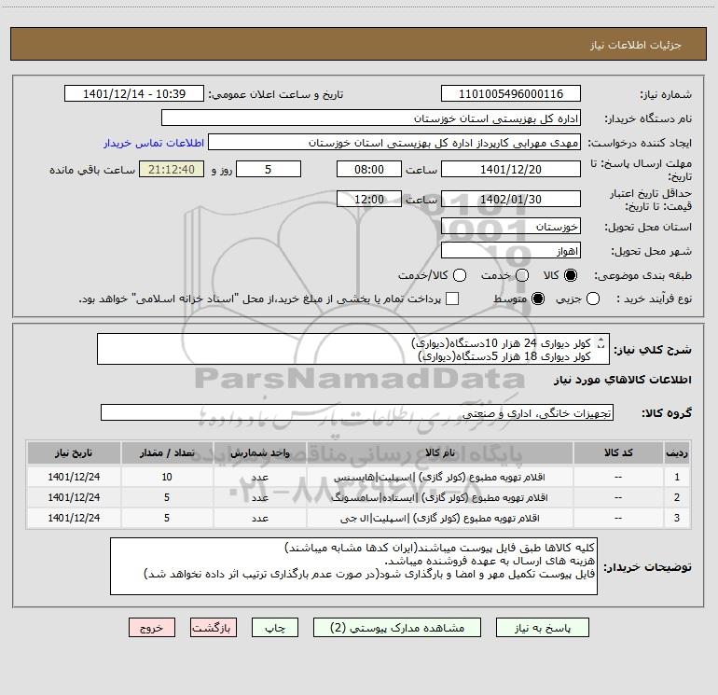Click row 3 item name اسپلیت|ال جی

click(x=439, y=518)
